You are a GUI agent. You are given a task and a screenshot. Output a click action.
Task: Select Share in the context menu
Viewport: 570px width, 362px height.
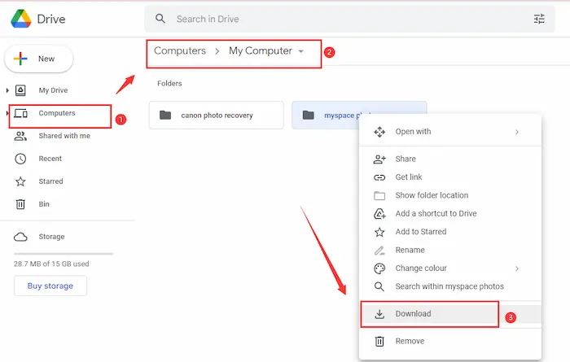click(x=450, y=159)
